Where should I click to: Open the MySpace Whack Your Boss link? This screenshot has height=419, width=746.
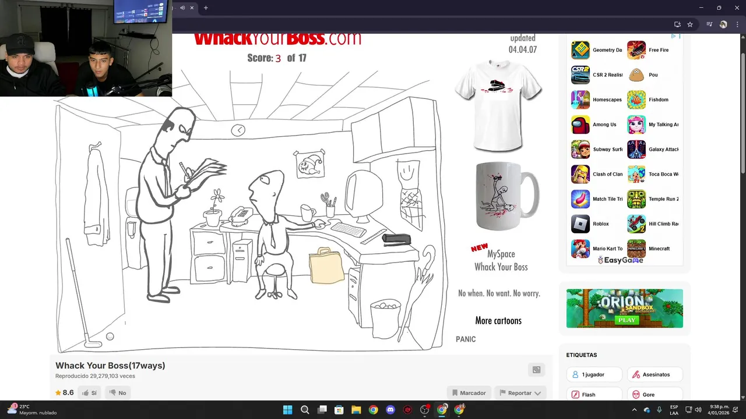(501, 260)
